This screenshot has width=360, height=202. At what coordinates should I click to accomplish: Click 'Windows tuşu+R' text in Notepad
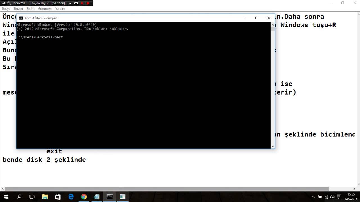tap(308, 25)
